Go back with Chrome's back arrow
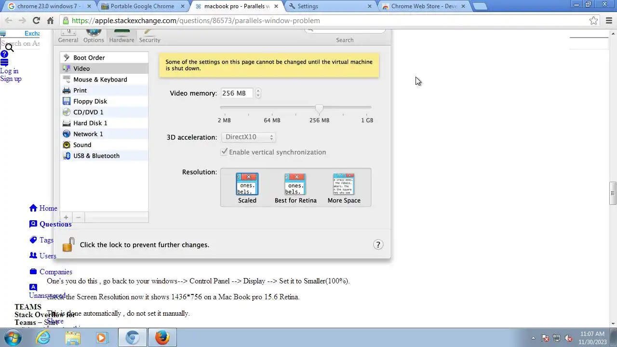617x347 pixels. 9,20
